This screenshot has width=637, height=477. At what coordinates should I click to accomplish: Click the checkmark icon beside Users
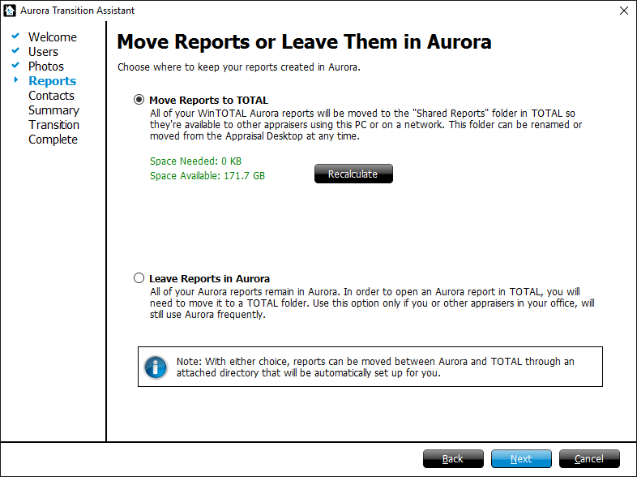(15, 51)
